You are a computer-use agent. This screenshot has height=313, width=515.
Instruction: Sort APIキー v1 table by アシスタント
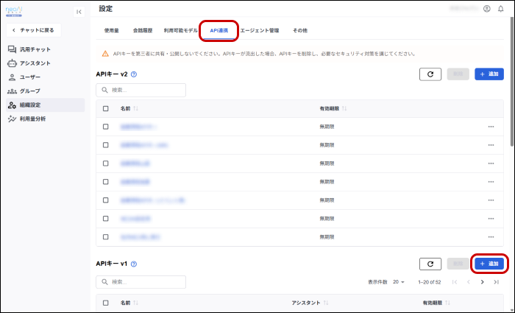click(326, 303)
